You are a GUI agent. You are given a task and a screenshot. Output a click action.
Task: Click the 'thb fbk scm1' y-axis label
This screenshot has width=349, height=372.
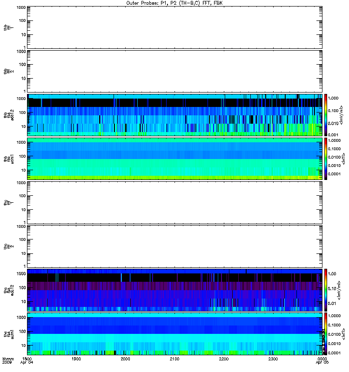coord(8,159)
